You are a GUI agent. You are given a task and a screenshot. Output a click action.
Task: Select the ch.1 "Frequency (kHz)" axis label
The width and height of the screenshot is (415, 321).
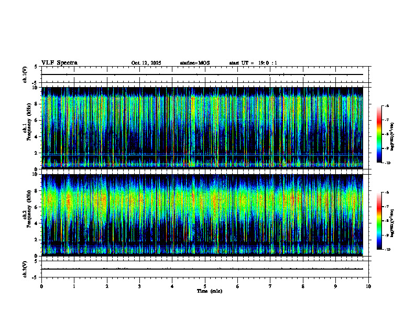(29, 122)
